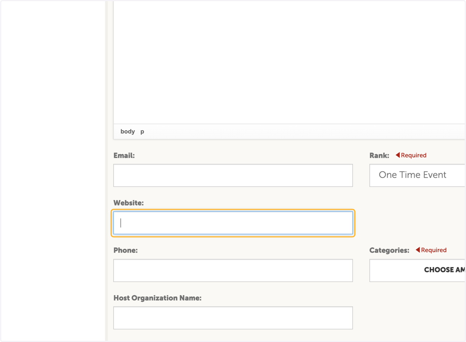This screenshot has height=342, width=466.
Task: Click inside the rich text editor area
Action: click(x=289, y=62)
